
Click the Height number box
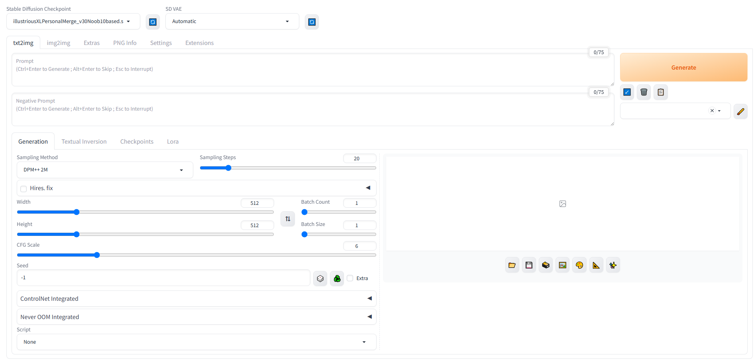click(x=257, y=225)
